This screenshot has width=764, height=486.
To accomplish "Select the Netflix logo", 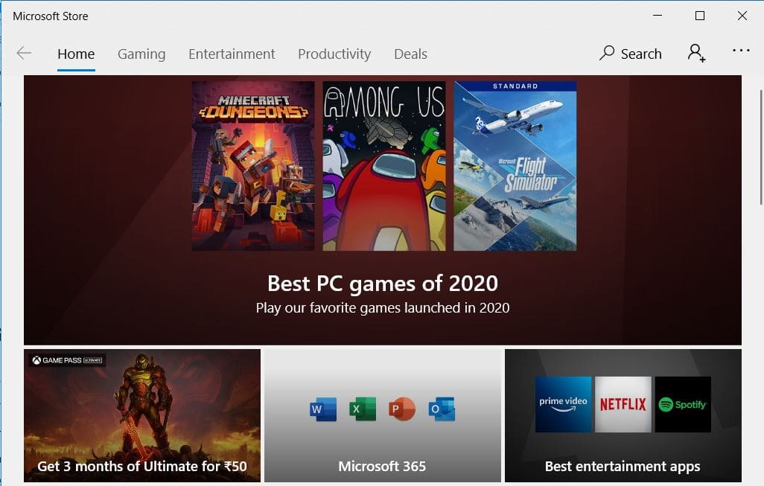I will point(623,404).
